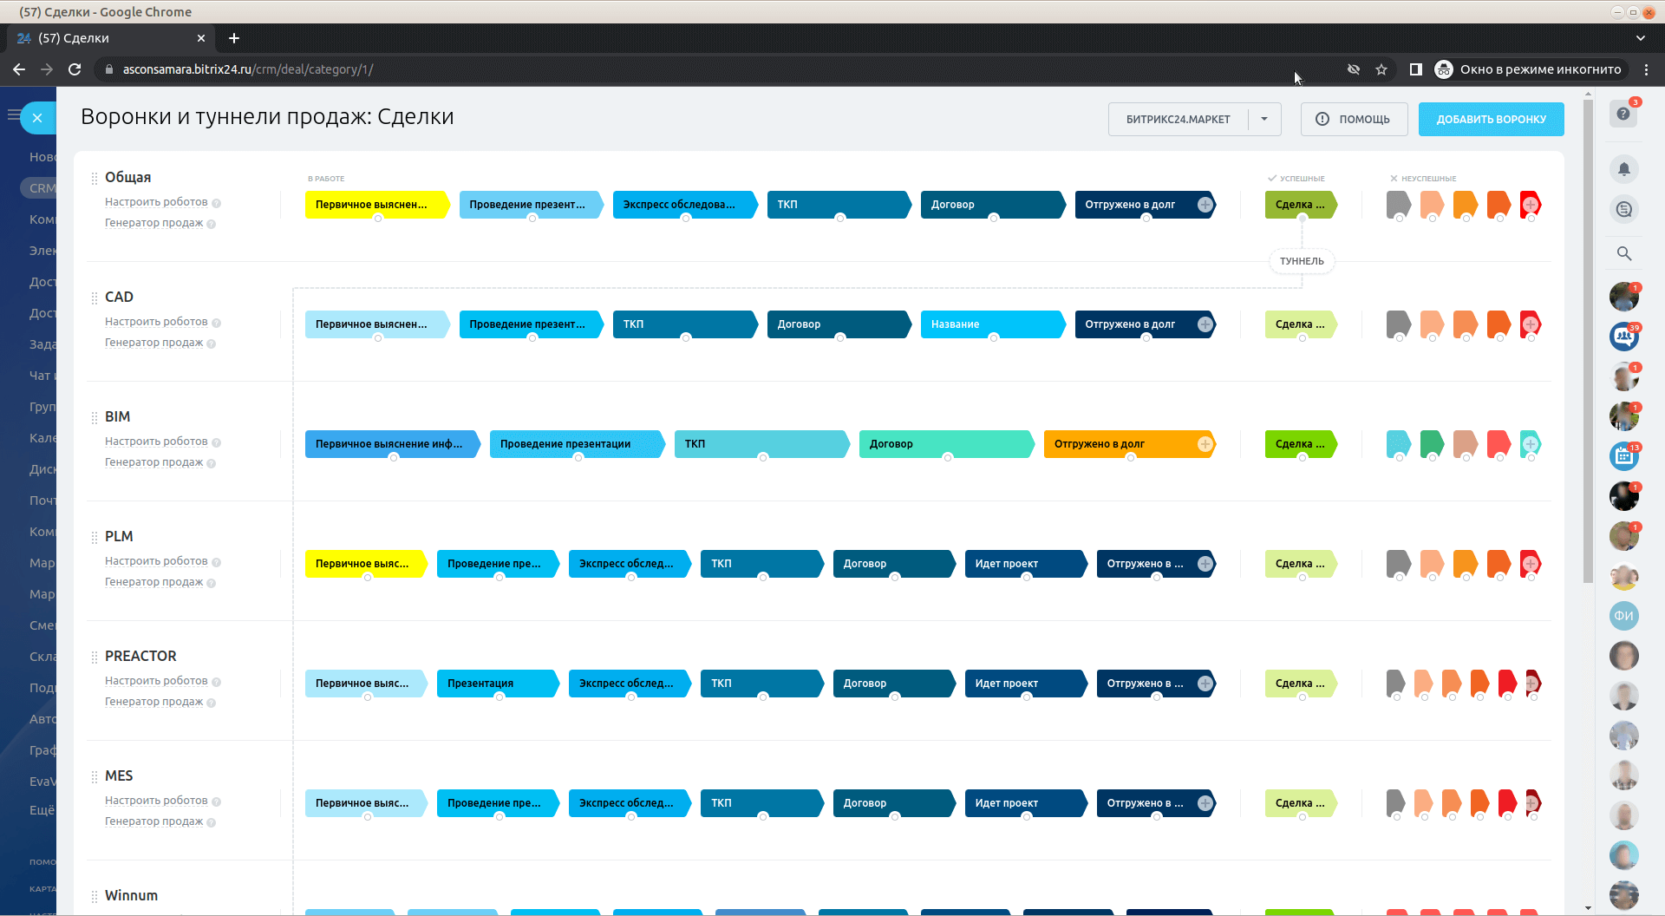Open the chat messages icon in right bar

coord(1624,209)
